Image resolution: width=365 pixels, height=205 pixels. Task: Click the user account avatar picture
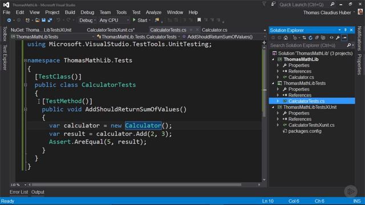[x=360, y=12]
